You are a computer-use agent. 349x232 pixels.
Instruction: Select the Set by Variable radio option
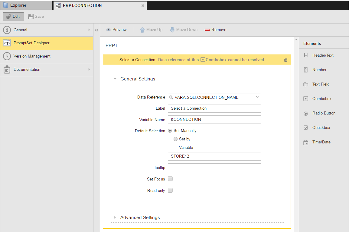176,139
